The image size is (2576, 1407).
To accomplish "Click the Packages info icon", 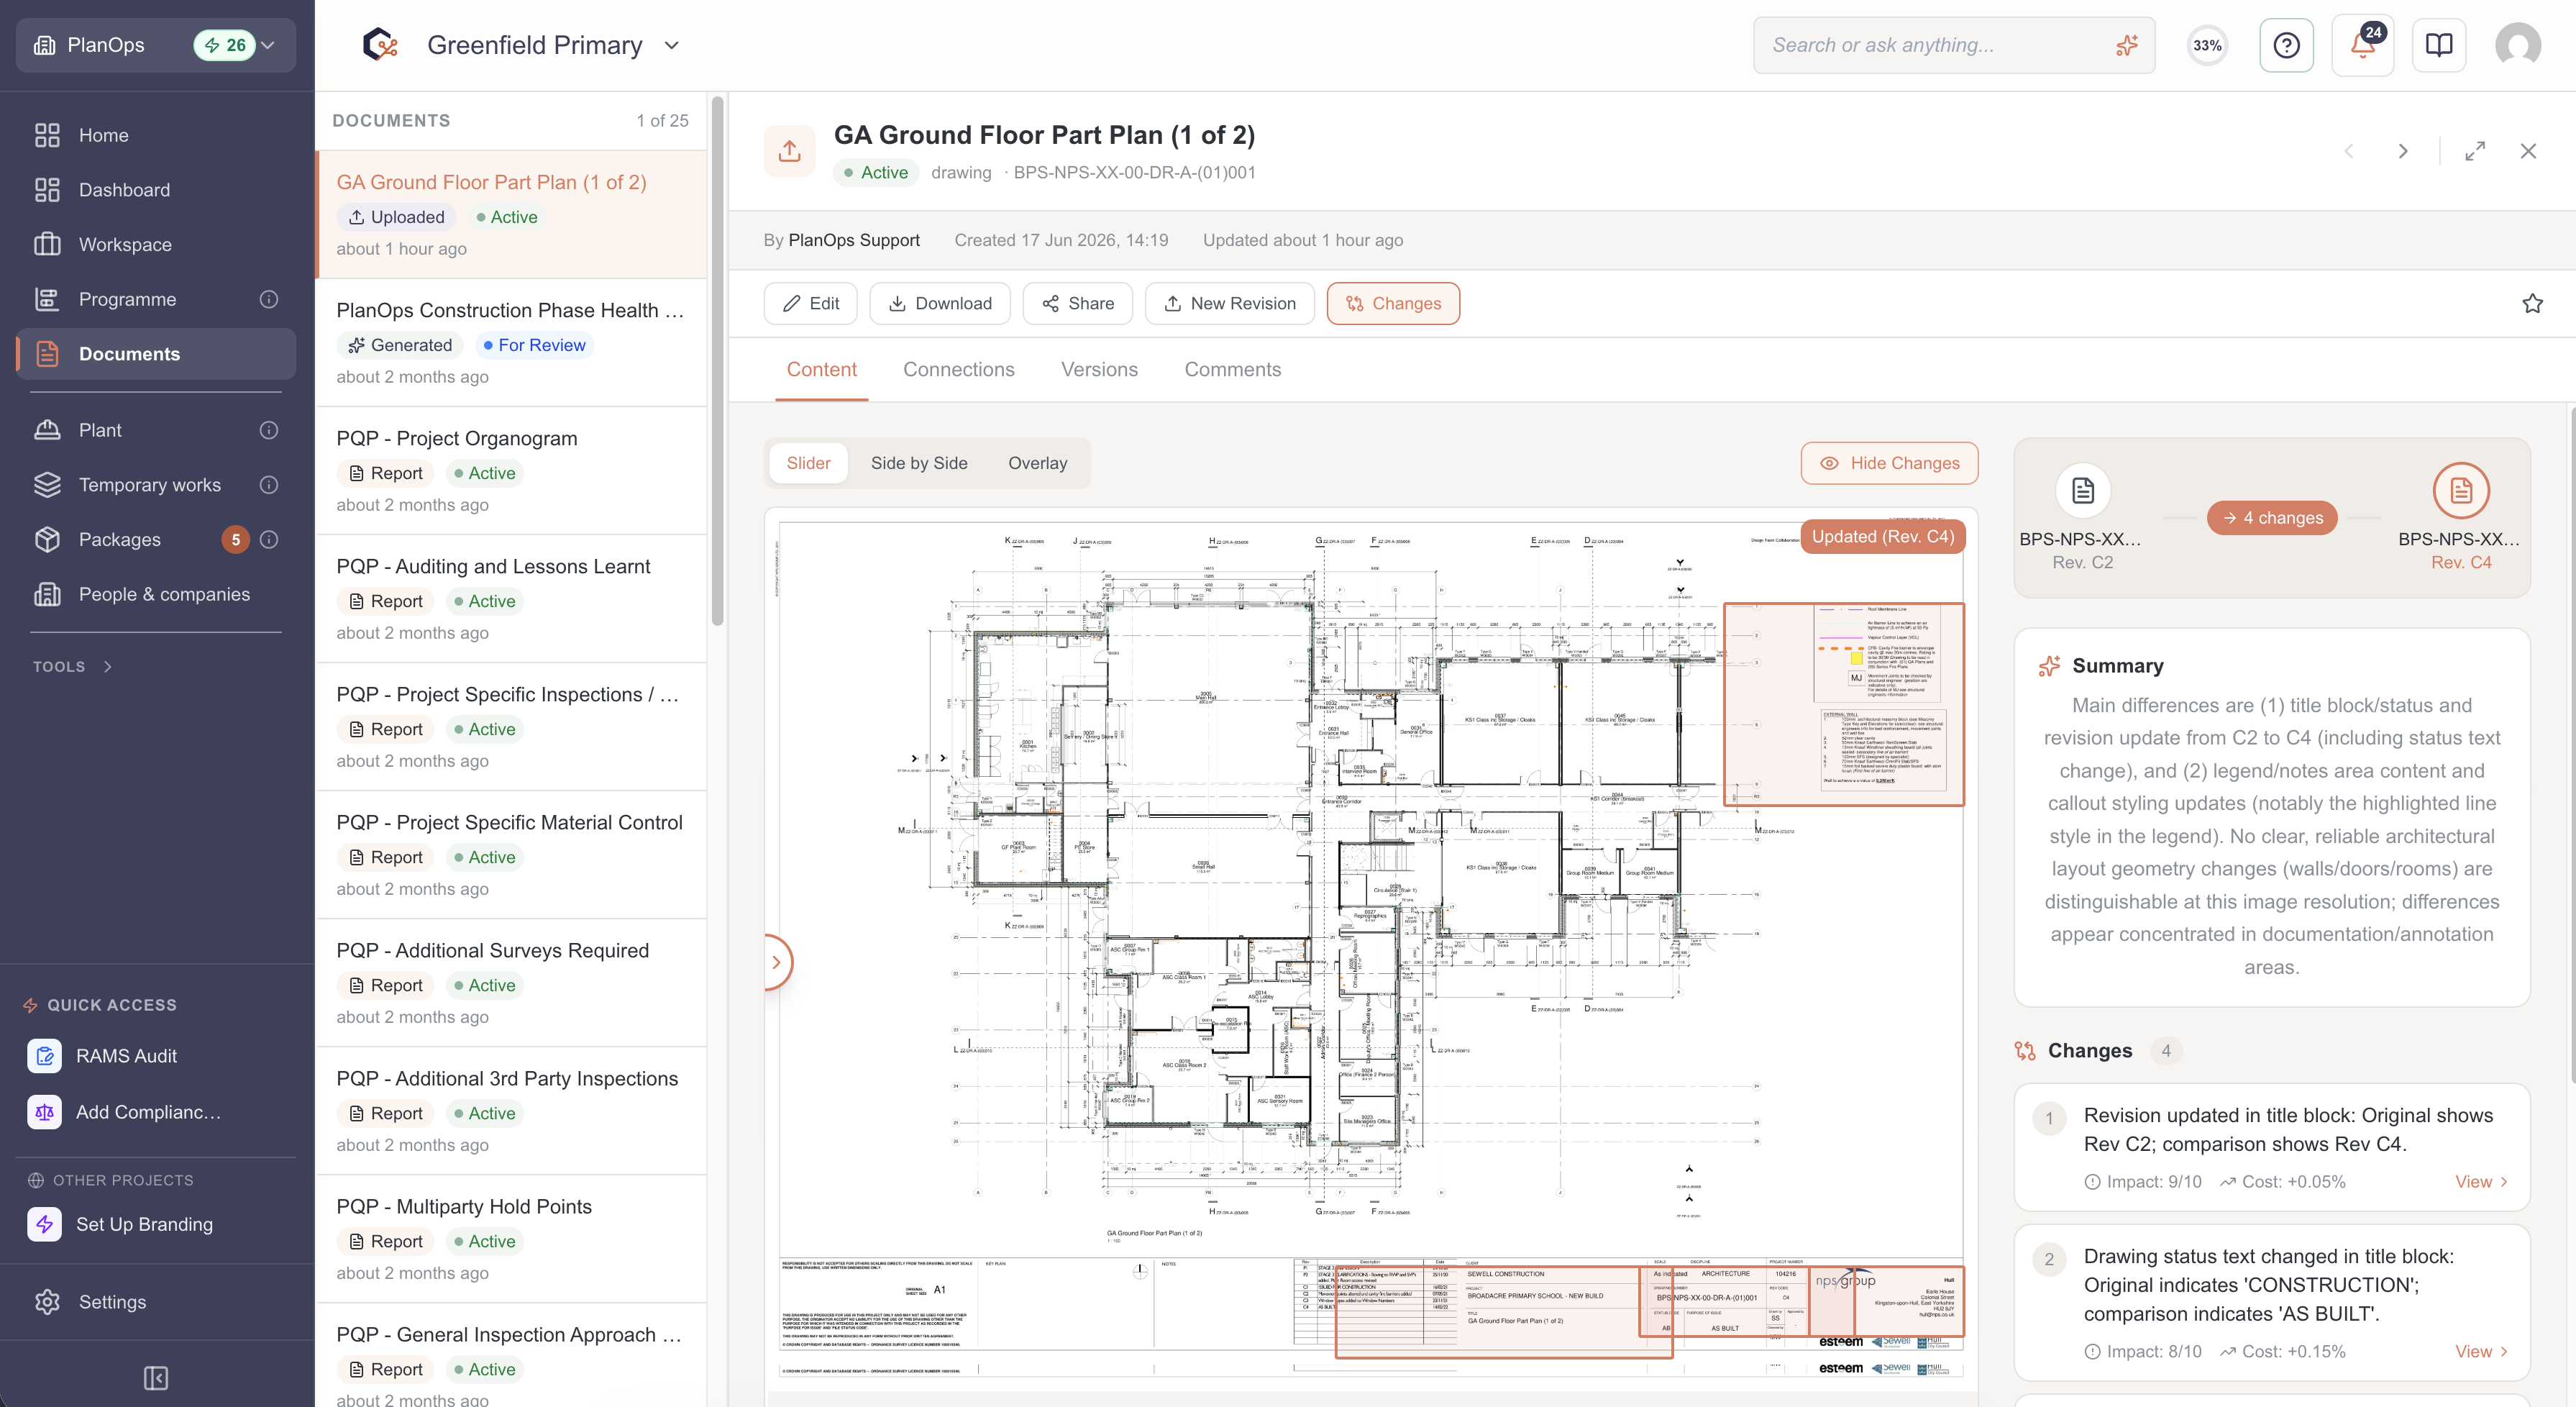I will 269,540.
